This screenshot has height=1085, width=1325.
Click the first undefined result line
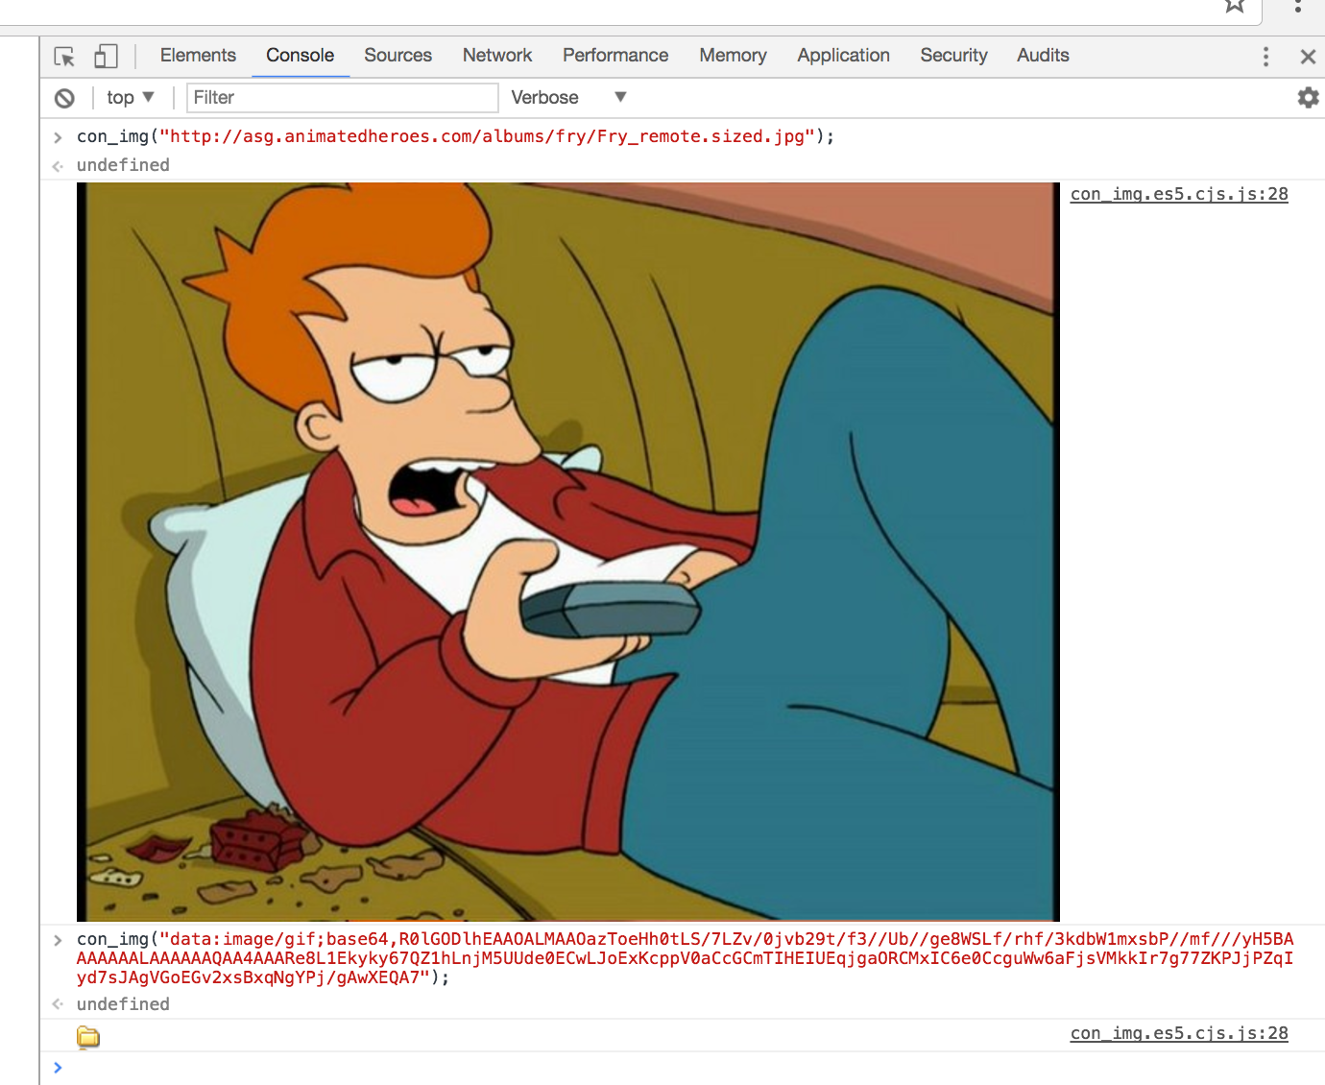(x=123, y=165)
